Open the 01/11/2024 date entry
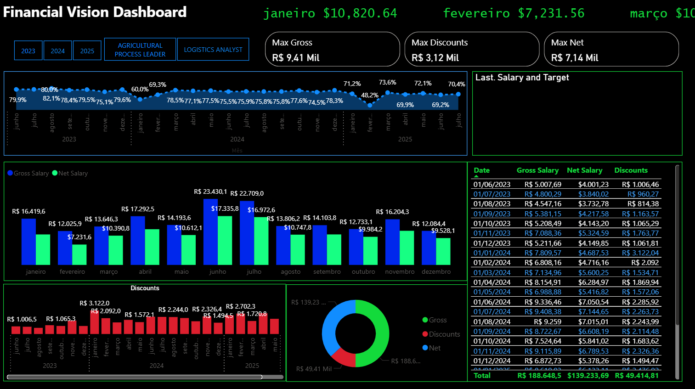The height and width of the screenshot is (389, 695). pos(492,351)
